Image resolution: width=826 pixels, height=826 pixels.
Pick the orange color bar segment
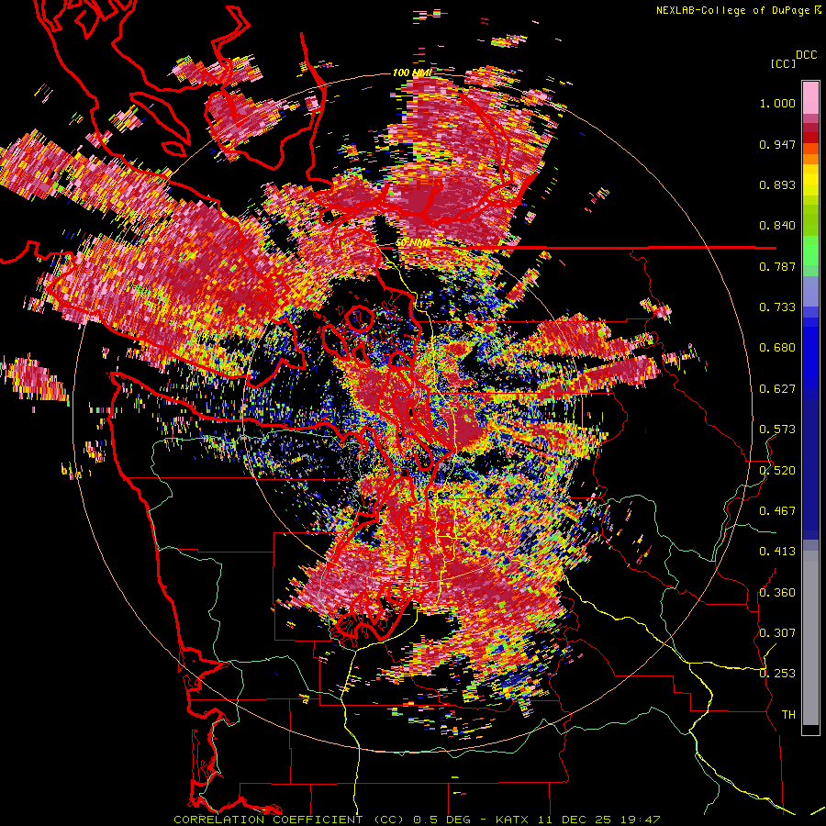click(x=810, y=159)
